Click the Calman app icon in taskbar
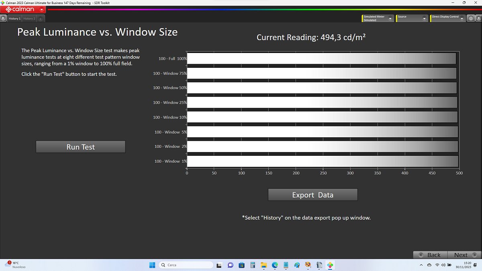 tap(329, 265)
